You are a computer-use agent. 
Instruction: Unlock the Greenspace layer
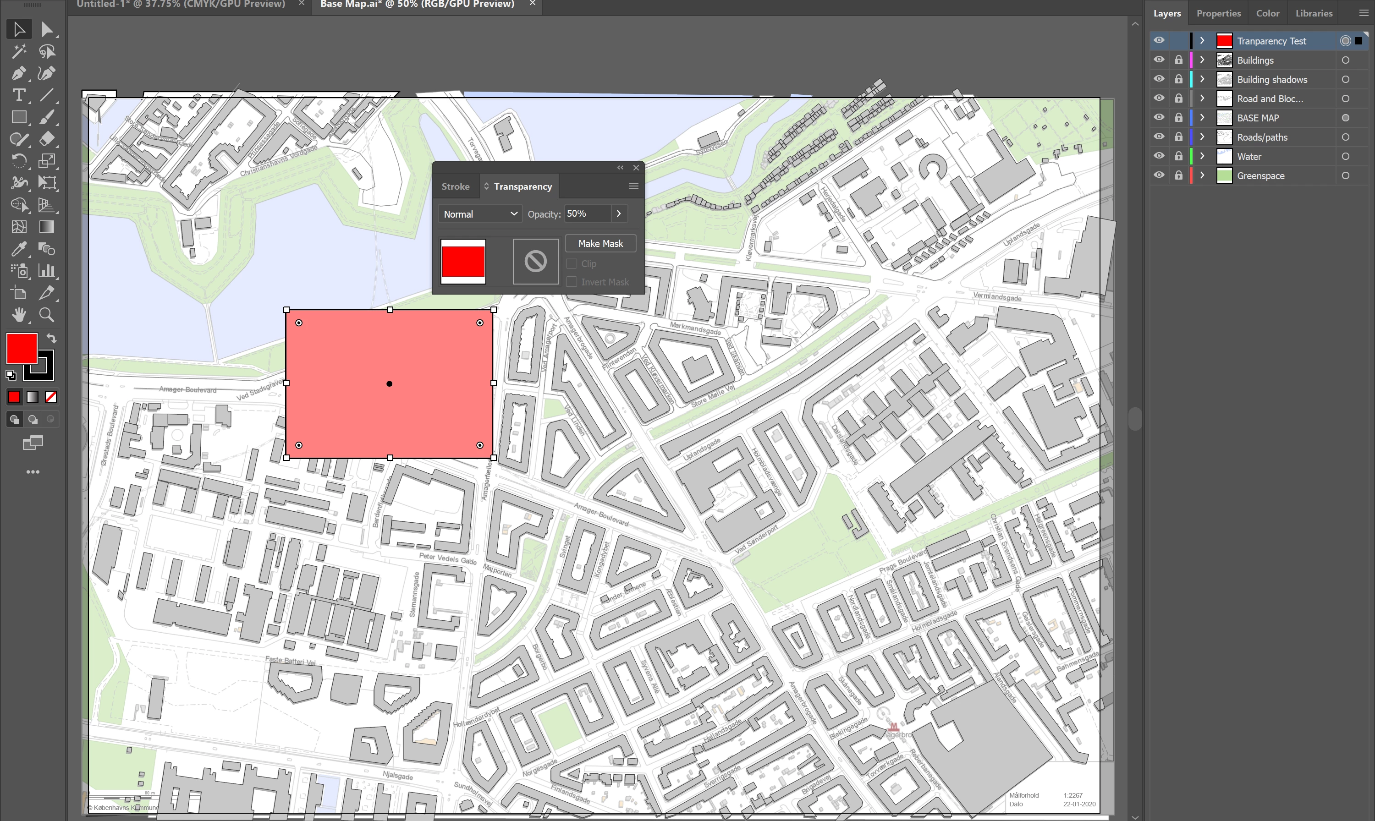tap(1178, 175)
